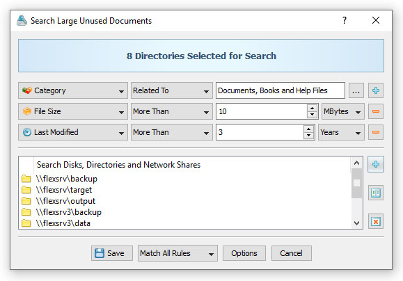
Task: Click the help question mark button
Action: 345,20
